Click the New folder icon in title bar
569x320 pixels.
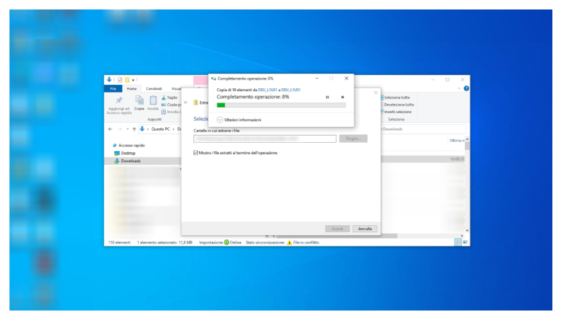coord(127,80)
